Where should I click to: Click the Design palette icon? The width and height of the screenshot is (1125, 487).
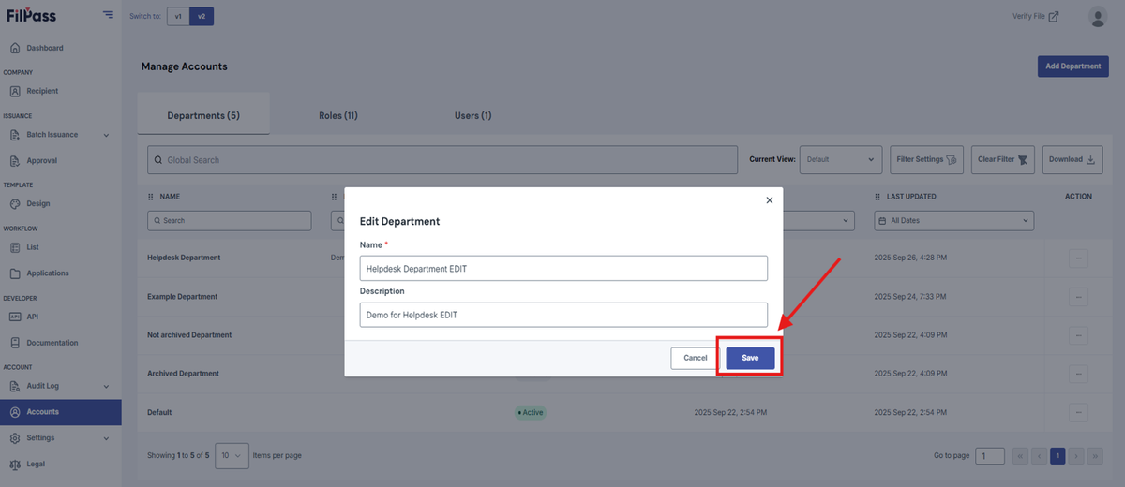[x=15, y=203]
